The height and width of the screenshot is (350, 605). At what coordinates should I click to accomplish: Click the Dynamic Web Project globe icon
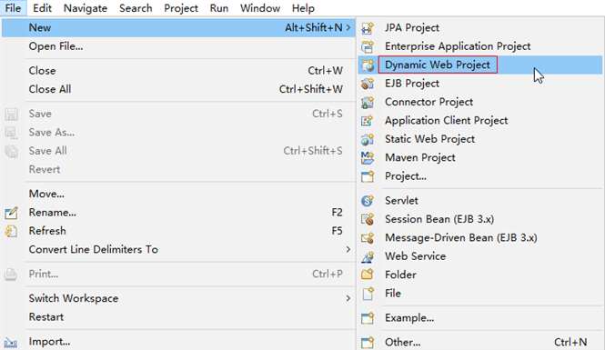(368, 65)
